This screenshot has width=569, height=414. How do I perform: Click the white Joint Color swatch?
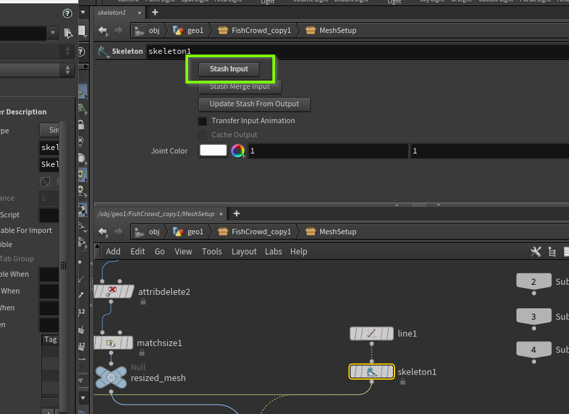point(213,150)
